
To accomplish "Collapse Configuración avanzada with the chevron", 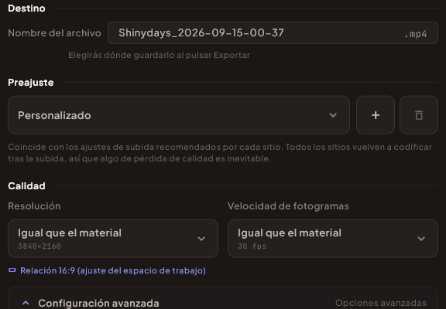I will coord(26,303).
